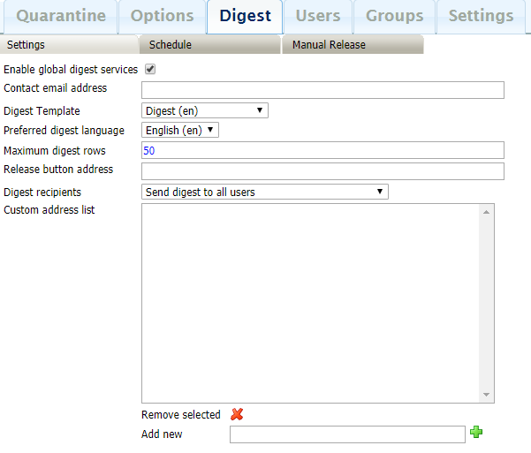Open the Digest Template dropdown
This screenshot has width=531, height=453.
tap(205, 110)
